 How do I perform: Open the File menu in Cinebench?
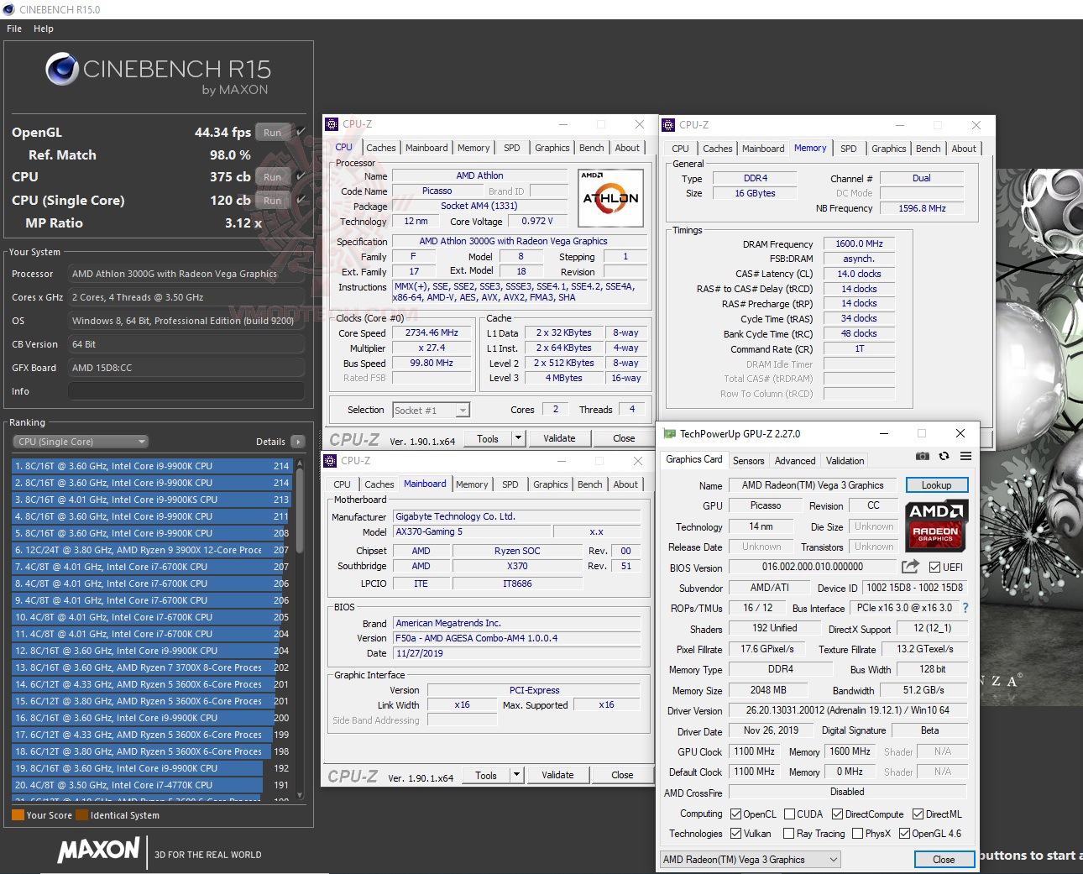click(14, 29)
